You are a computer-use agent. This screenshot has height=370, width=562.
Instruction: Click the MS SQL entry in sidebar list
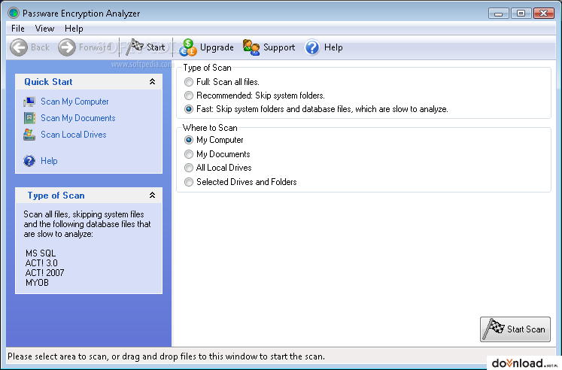[x=41, y=253]
